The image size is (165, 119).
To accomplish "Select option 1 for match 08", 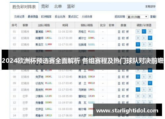I will pos(144,77).
